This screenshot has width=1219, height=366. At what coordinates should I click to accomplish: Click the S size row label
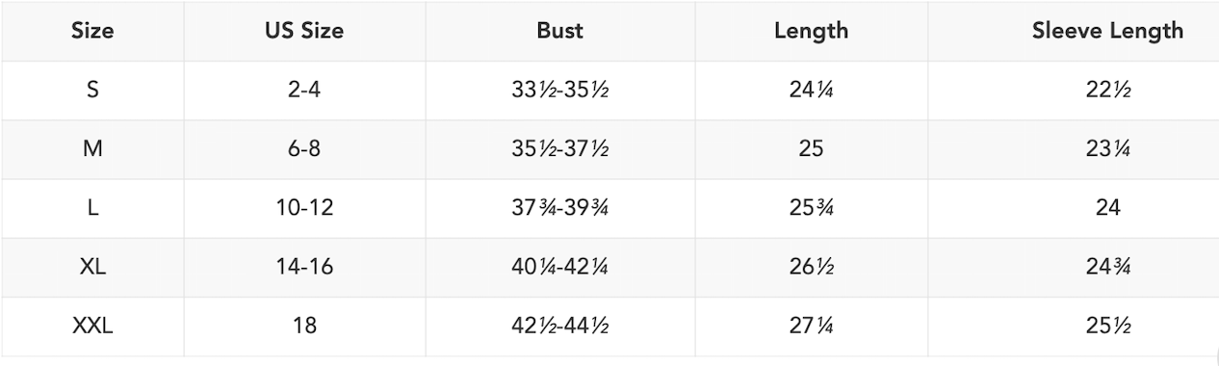coord(92,91)
